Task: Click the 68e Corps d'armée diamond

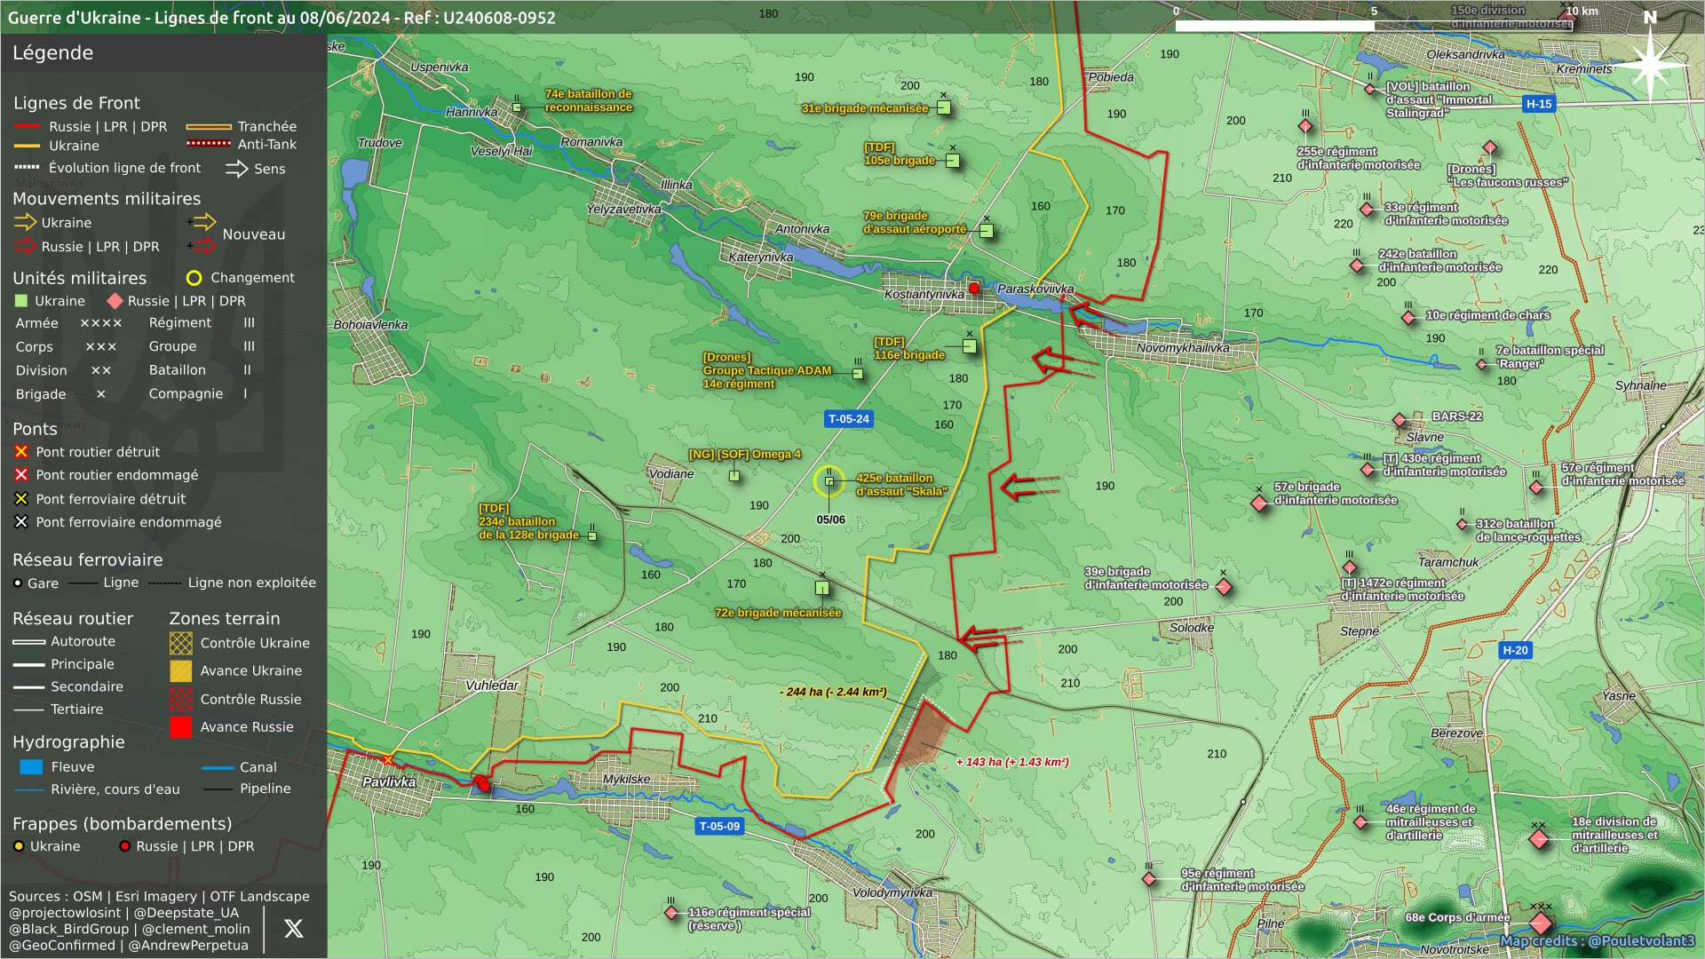Action: [1541, 923]
